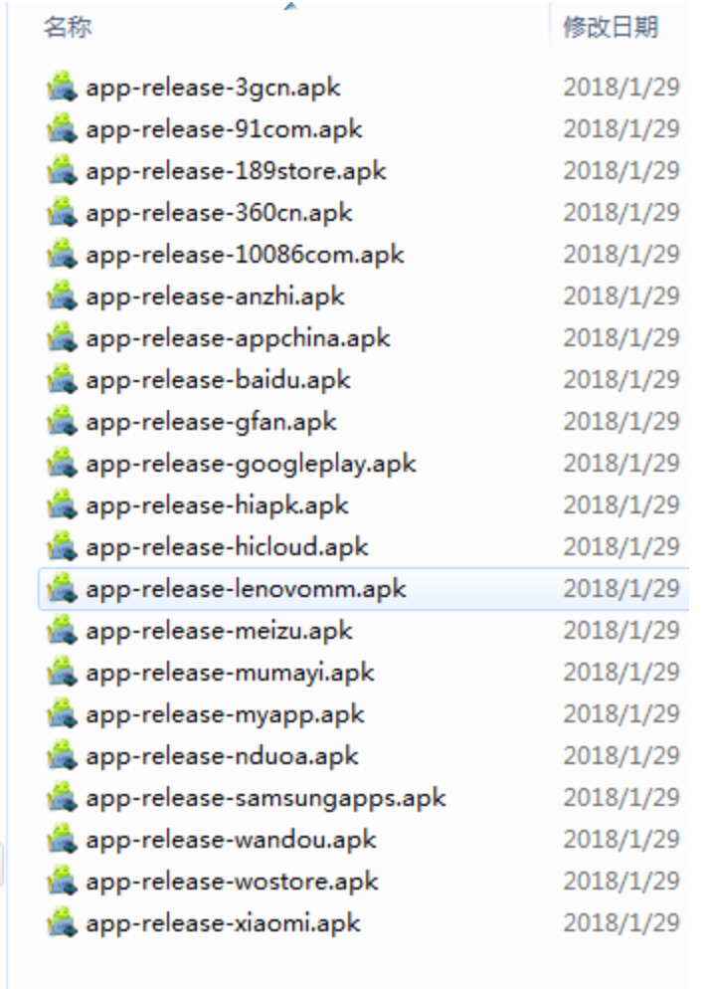
Task: Select file name app-release-10086com.apk
Action: pyautogui.click(x=245, y=256)
